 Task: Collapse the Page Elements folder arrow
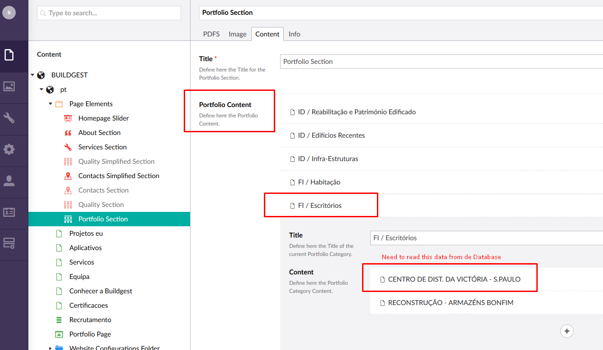click(50, 104)
